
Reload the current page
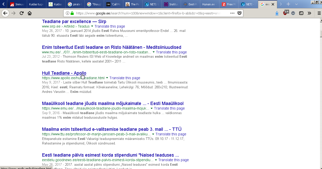click(x=22, y=13)
